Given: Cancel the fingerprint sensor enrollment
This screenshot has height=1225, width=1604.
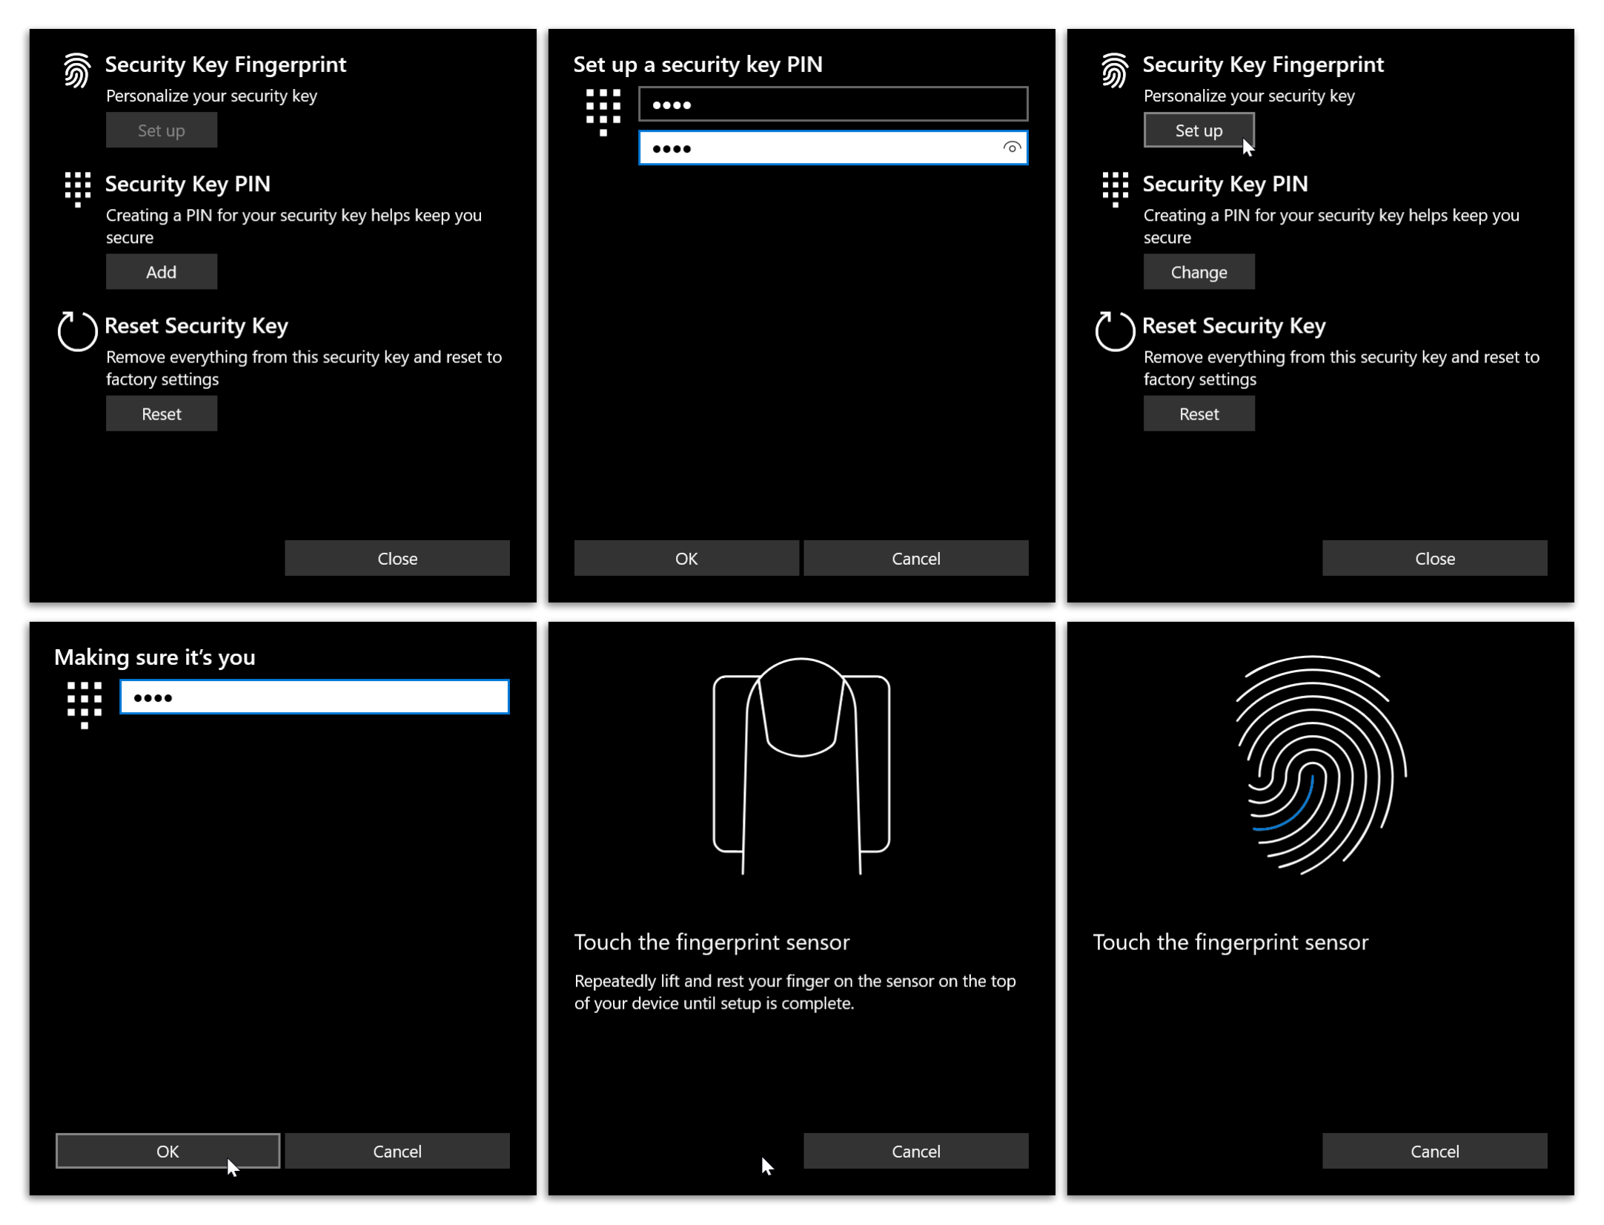Looking at the screenshot, I should tap(916, 1151).
